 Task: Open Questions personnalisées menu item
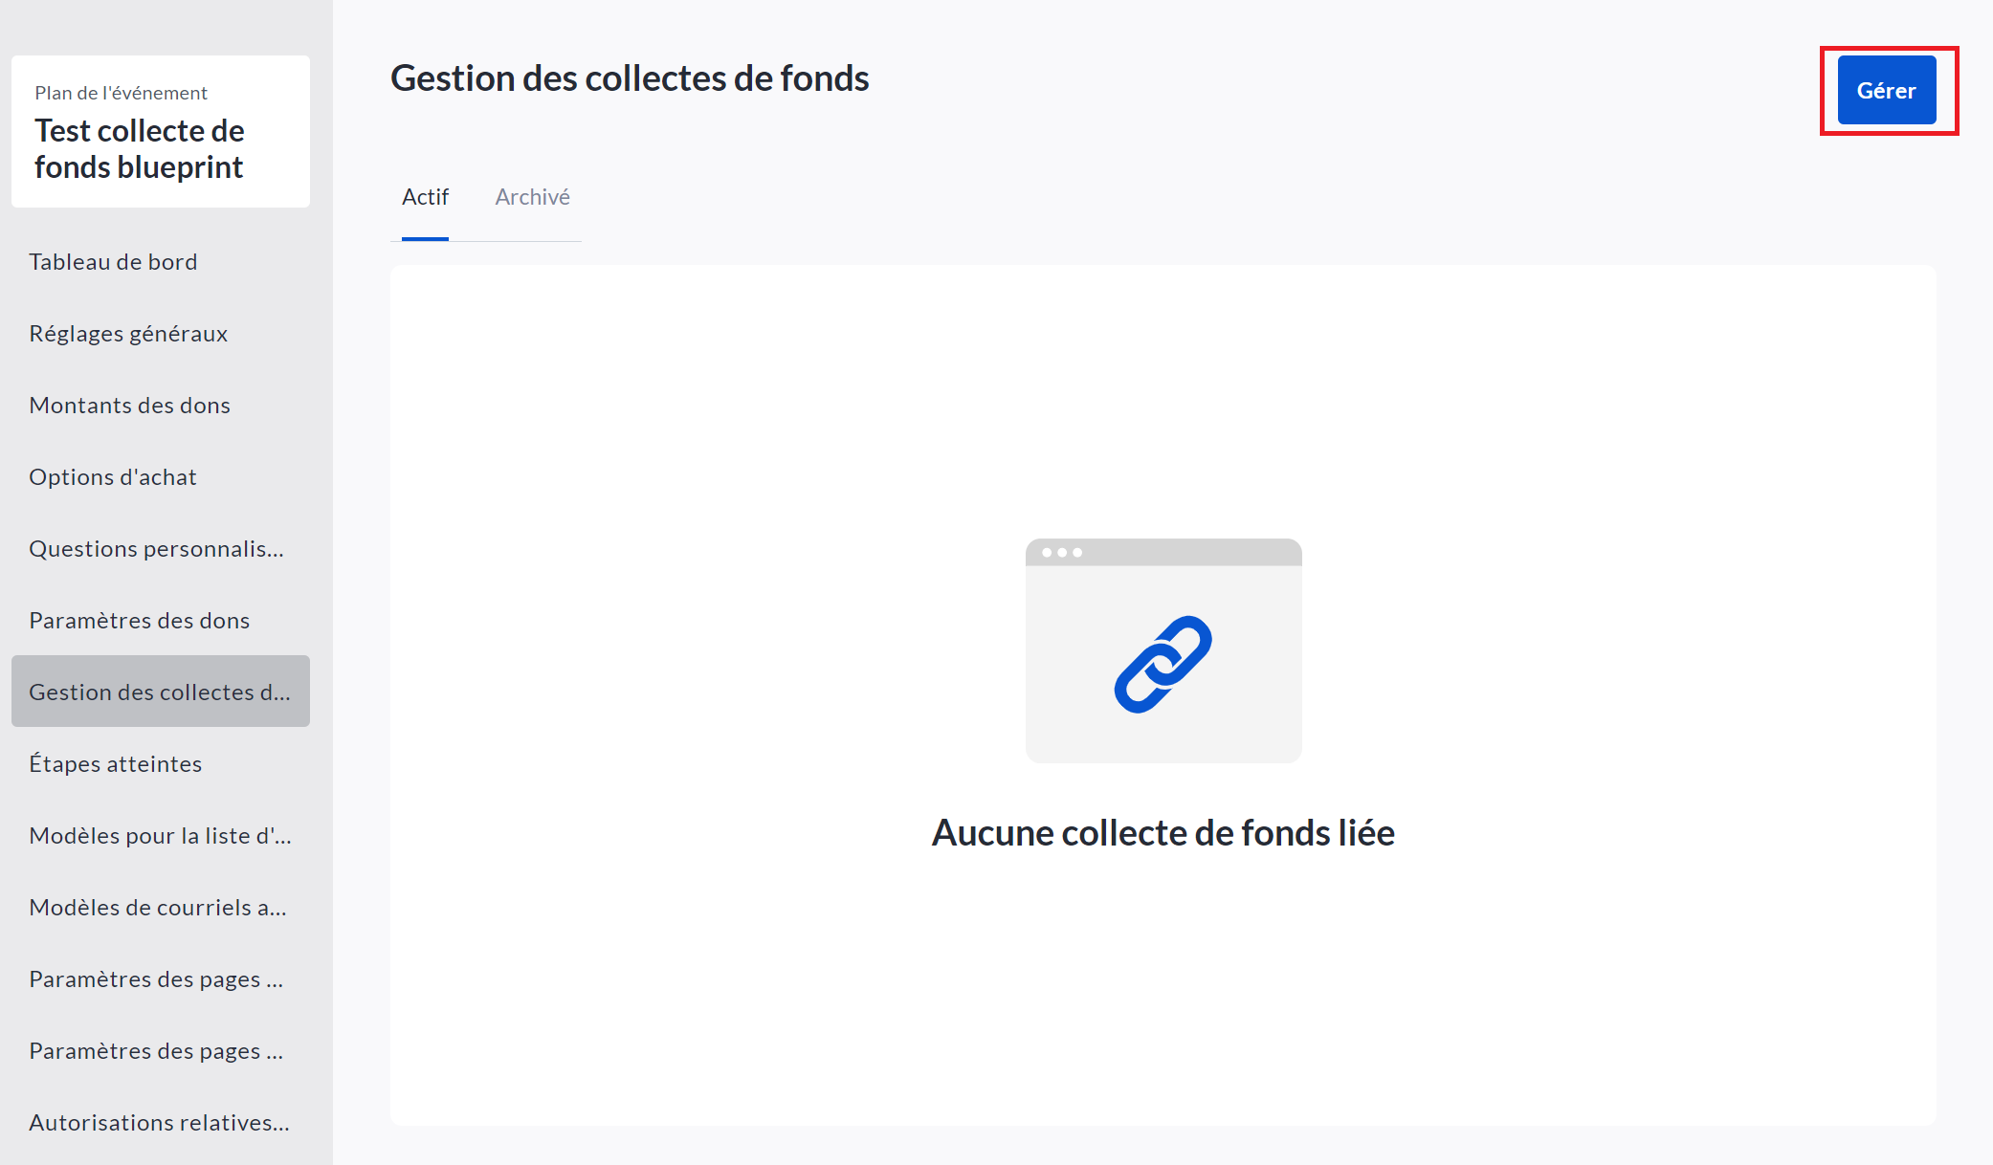click(156, 549)
